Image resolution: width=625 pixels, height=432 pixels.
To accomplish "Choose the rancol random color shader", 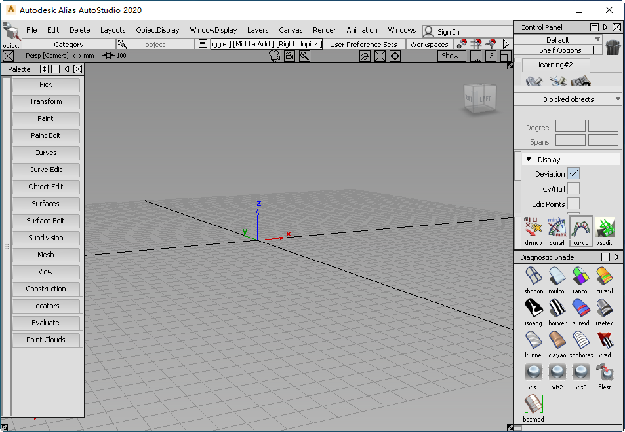I will pyautogui.click(x=581, y=276).
